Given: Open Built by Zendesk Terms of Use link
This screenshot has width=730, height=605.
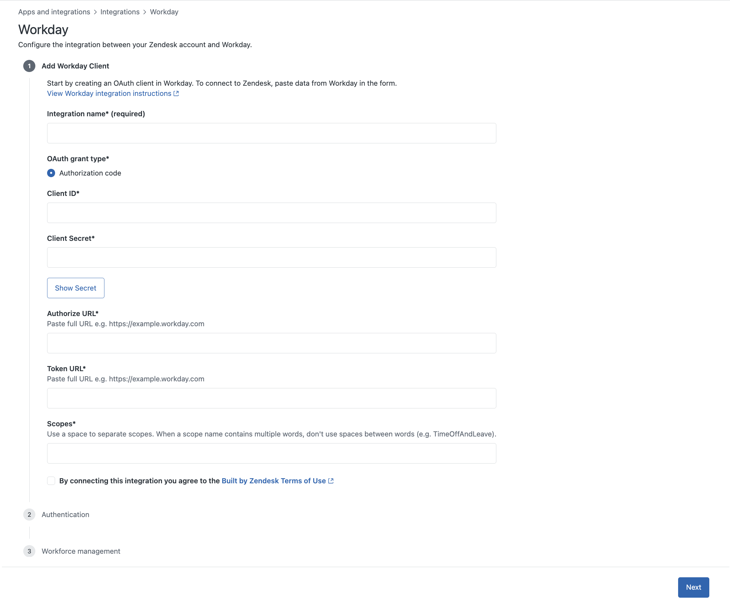Looking at the screenshot, I should pos(274,481).
